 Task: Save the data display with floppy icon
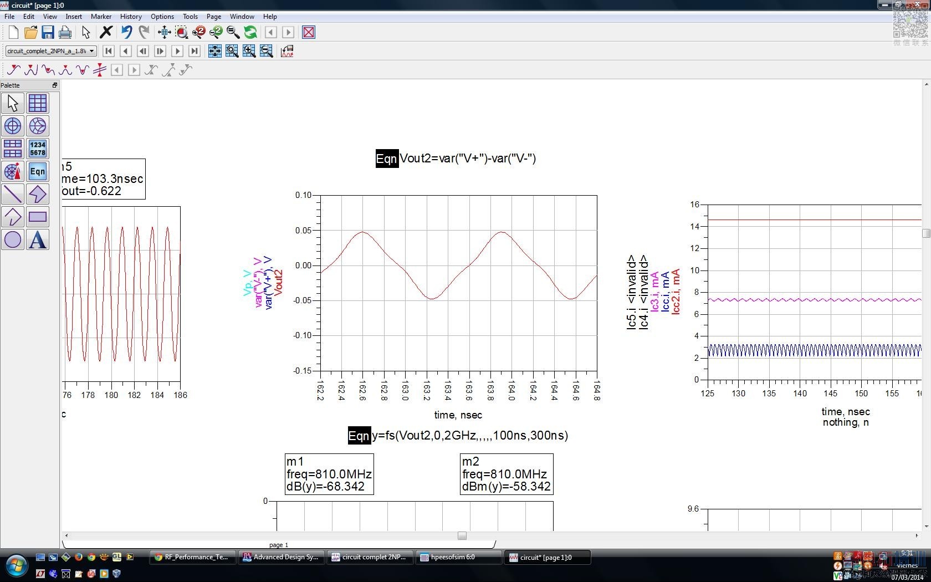click(48, 32)
